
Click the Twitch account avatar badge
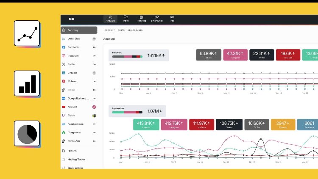(94, 116)
